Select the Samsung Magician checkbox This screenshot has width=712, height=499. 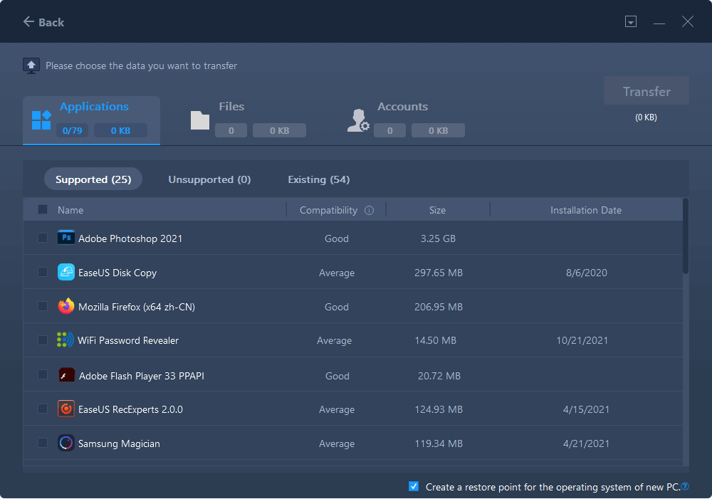[43, 443]
